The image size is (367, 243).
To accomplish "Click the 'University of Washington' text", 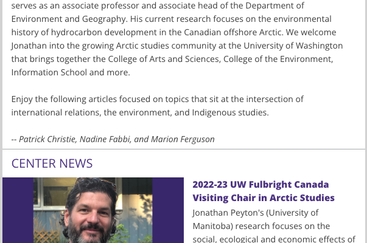I will click(293, 46).
